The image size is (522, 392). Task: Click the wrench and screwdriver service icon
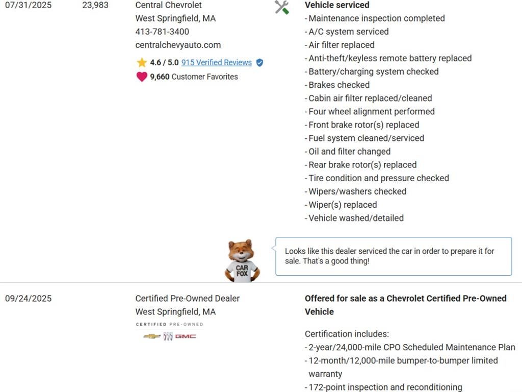click(281, 7)
